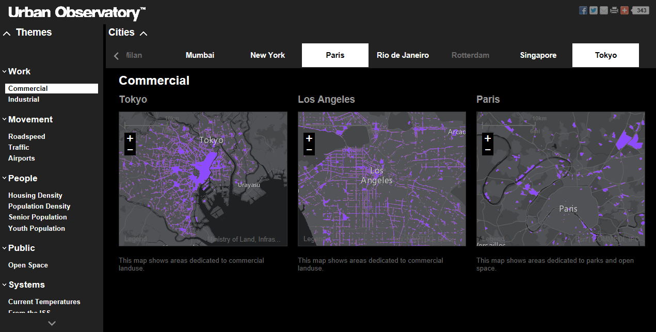Screen dimensions: 656x332
Task: Collapse the Themes panel
Action: point(7,33)
